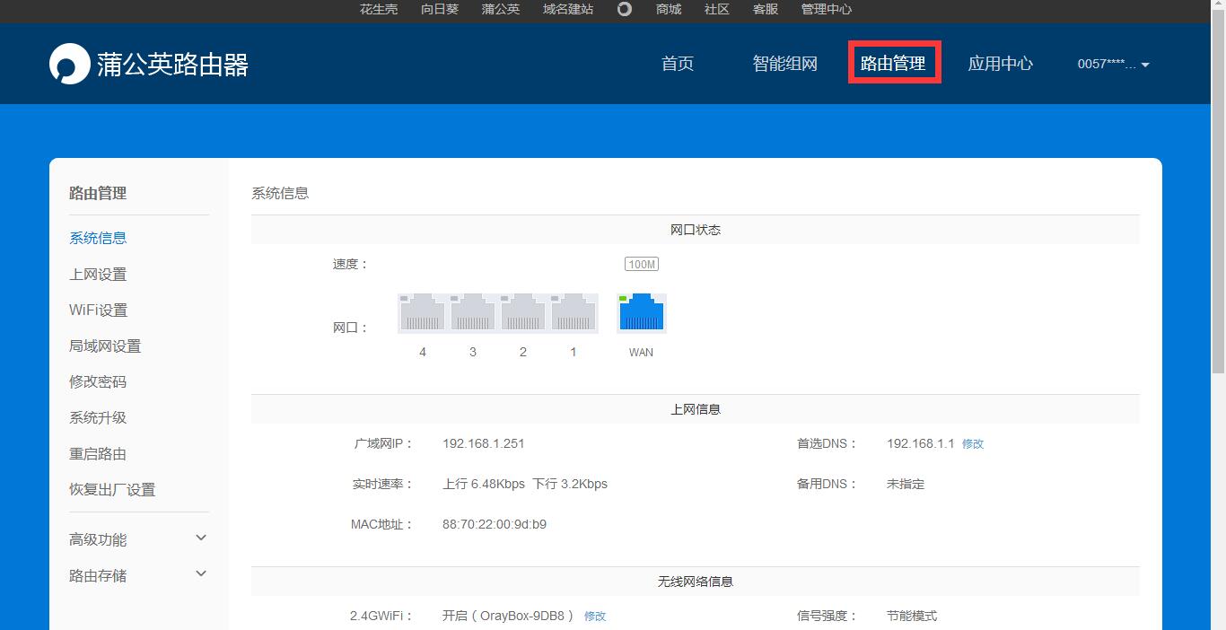Screen dimensions: 1226x630
Task: Open 管理中心 from the top bar
Action: click(826, 10)
